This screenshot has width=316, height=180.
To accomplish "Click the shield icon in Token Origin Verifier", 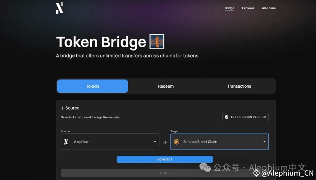I will [226, 117].
